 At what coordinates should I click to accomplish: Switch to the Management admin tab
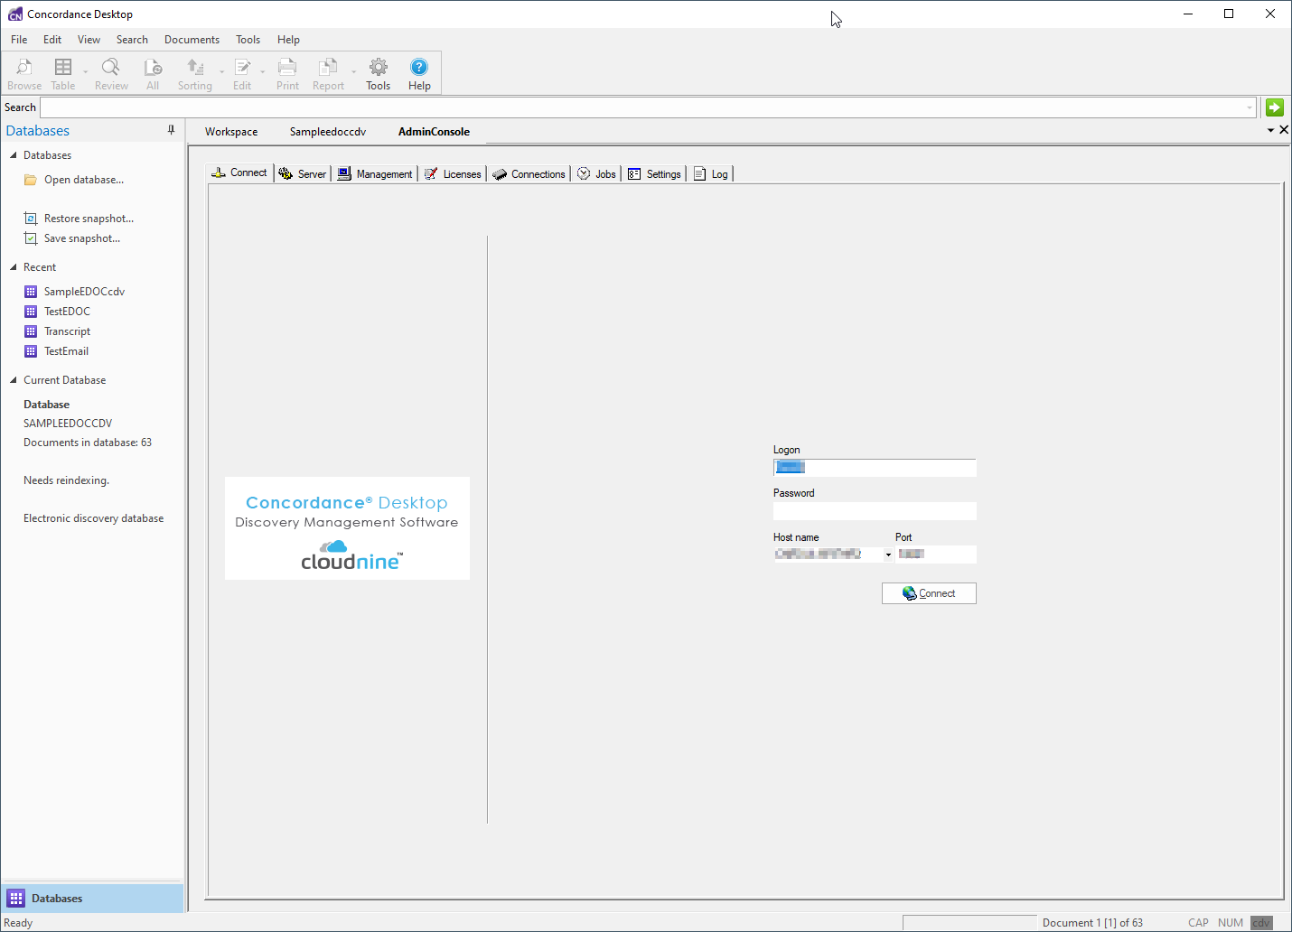tap(375, 174)
